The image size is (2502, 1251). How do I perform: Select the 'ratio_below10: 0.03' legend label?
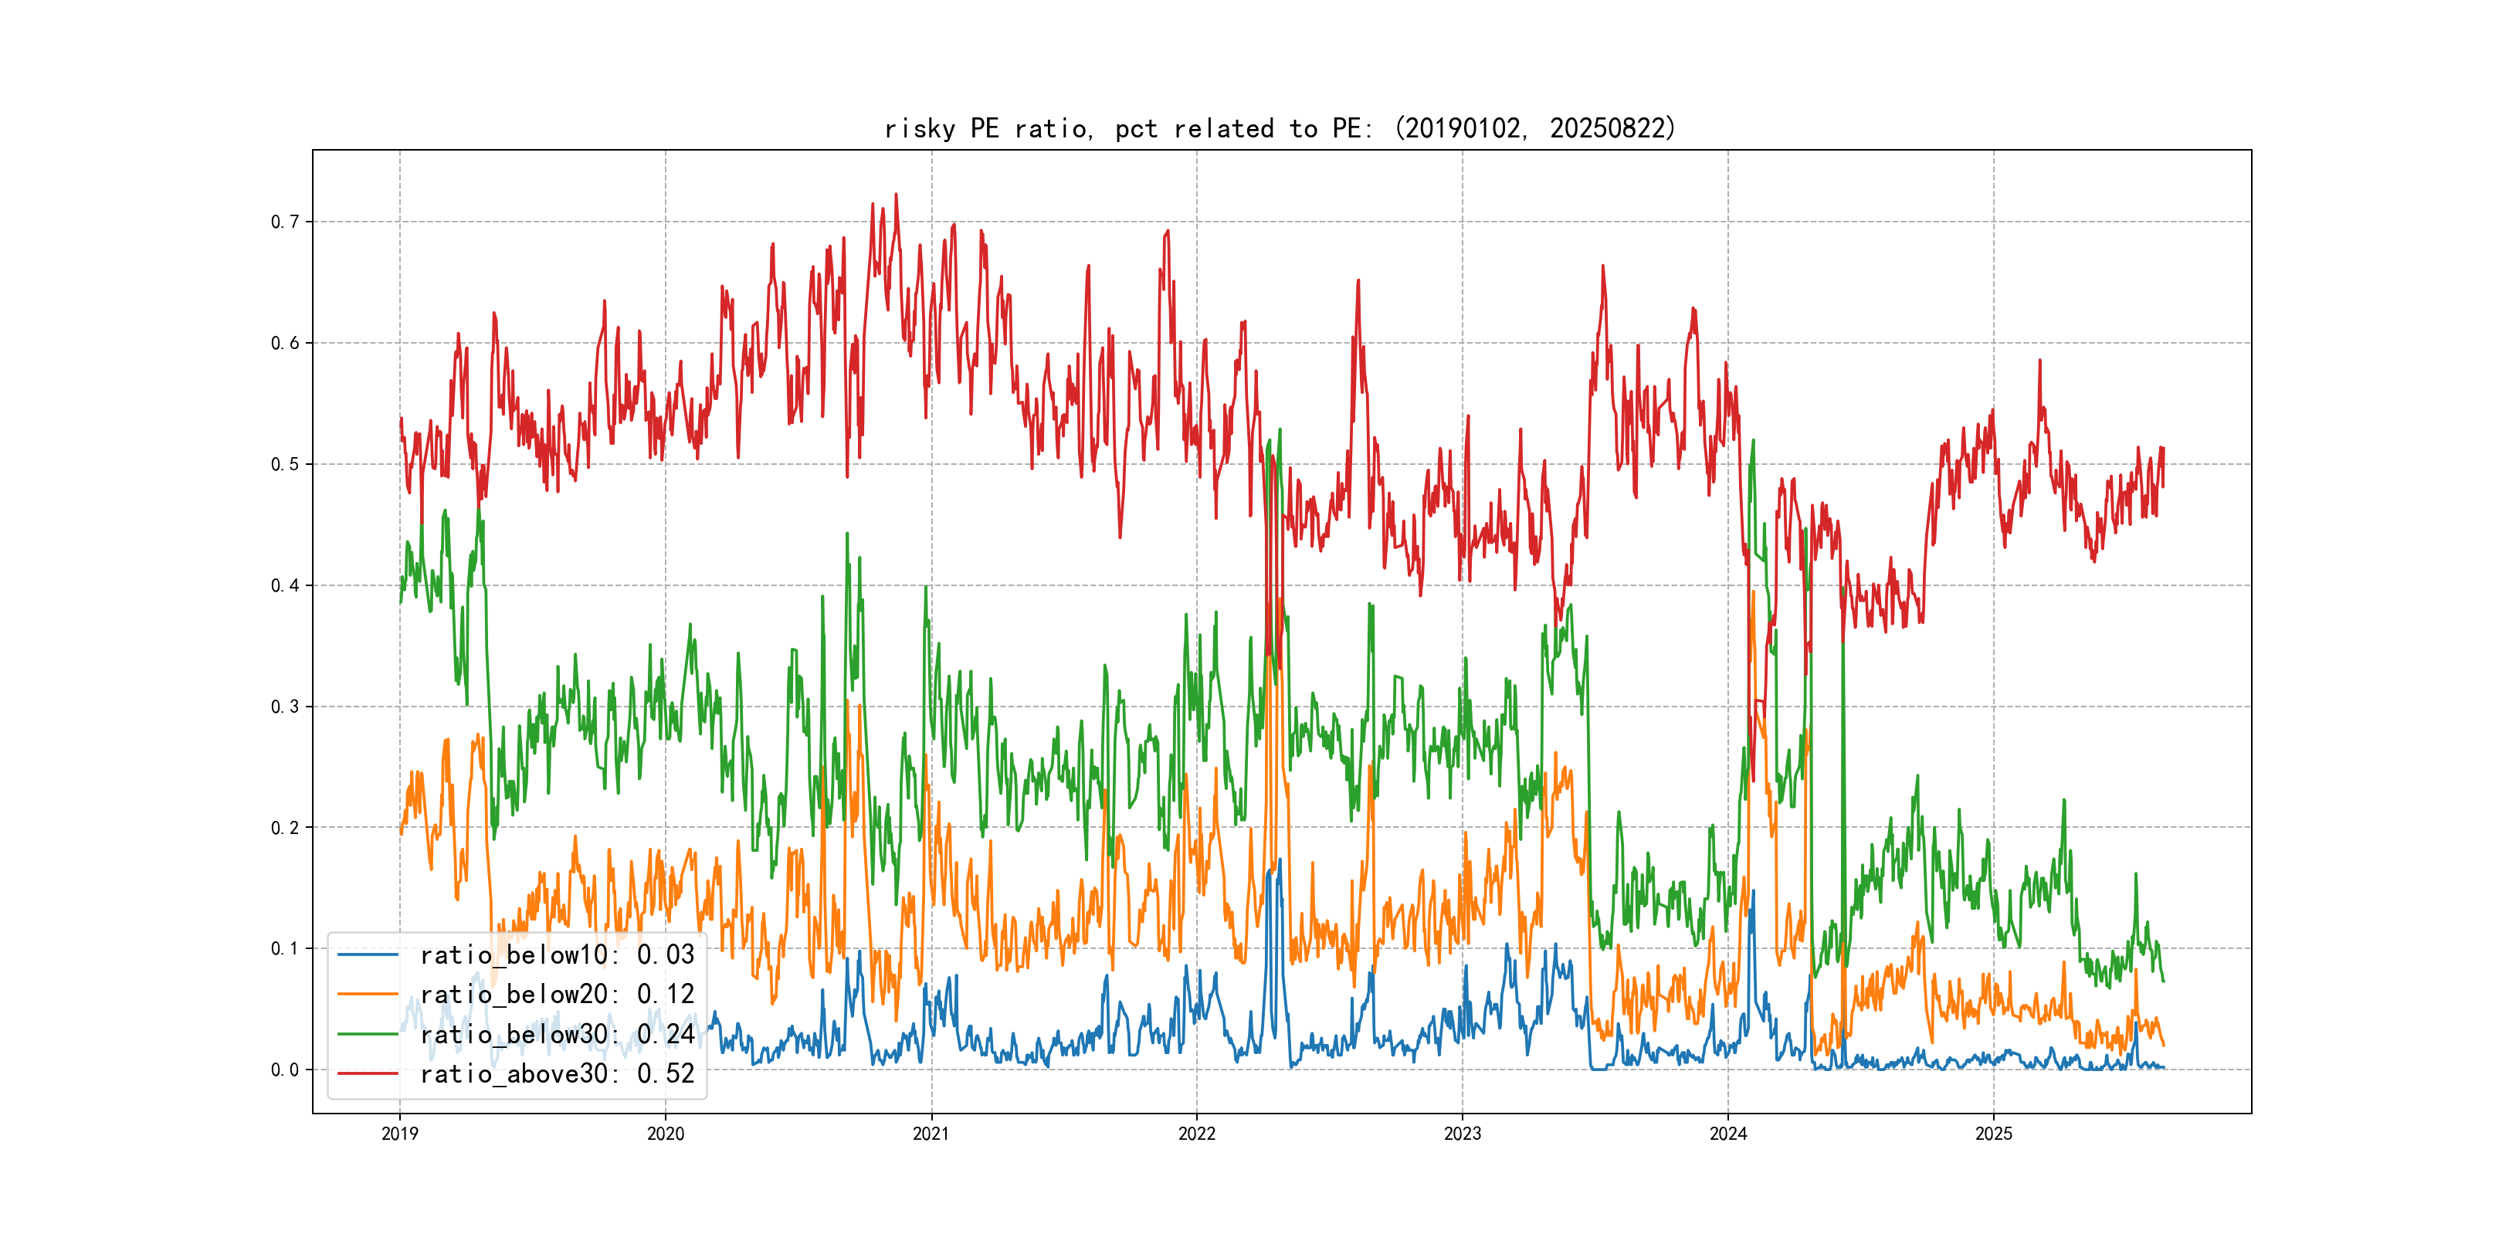coord(557,954)
